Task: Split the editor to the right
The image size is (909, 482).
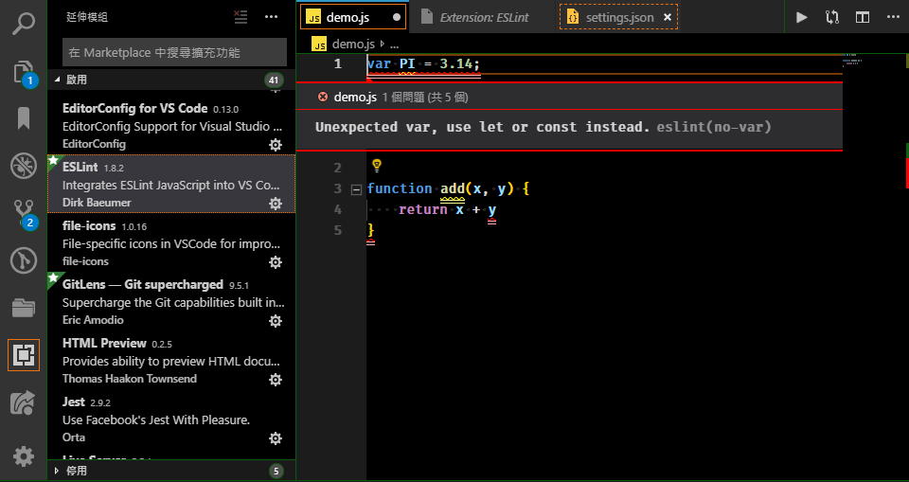Action: [863, 17]
